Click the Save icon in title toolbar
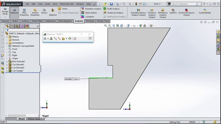Viewport: 221px width, 124px height. [111, 4]
